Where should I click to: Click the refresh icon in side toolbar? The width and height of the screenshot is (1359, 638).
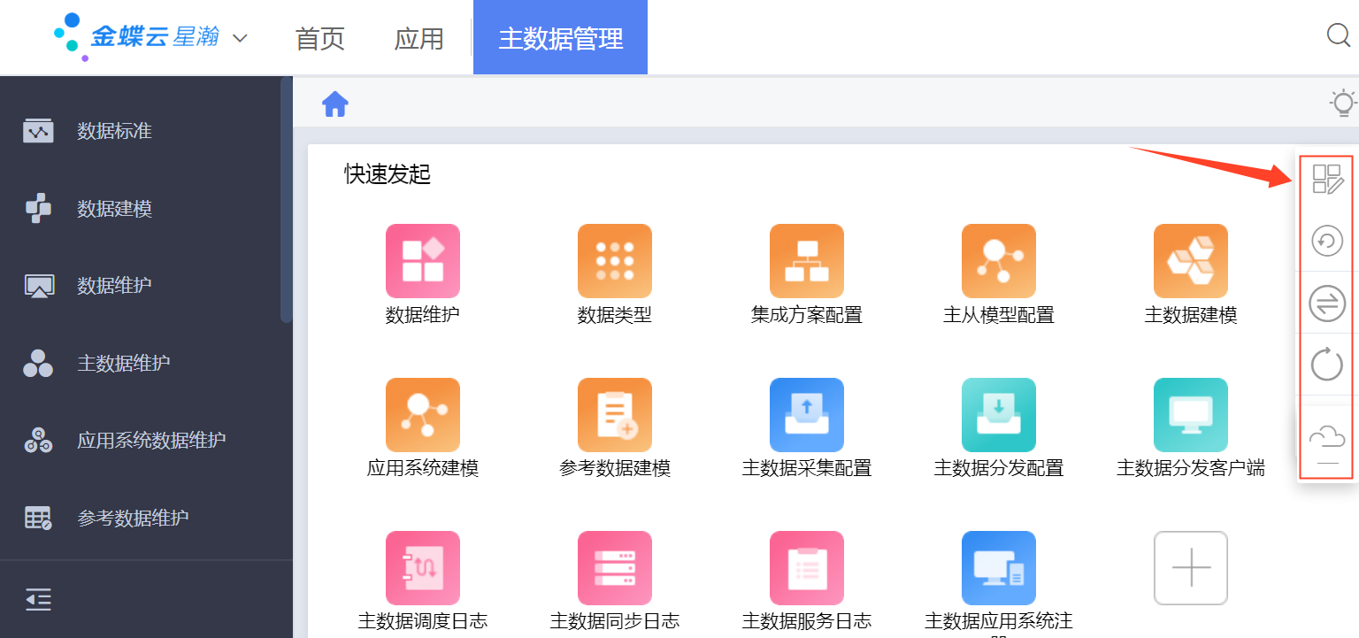(1327, 364)
